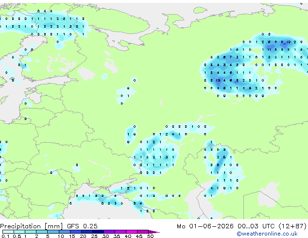
Task: Click the 10–15 mm legend swatch
Action: (x=64, y=232)
